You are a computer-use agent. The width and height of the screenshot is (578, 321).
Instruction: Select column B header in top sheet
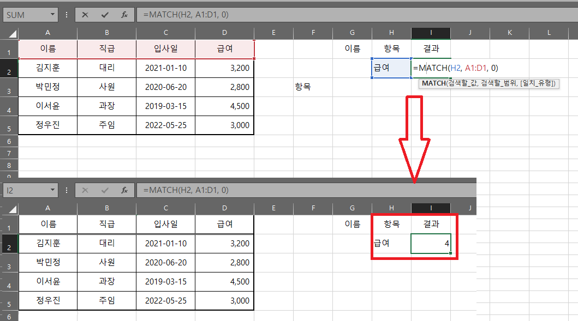[107, 33]
